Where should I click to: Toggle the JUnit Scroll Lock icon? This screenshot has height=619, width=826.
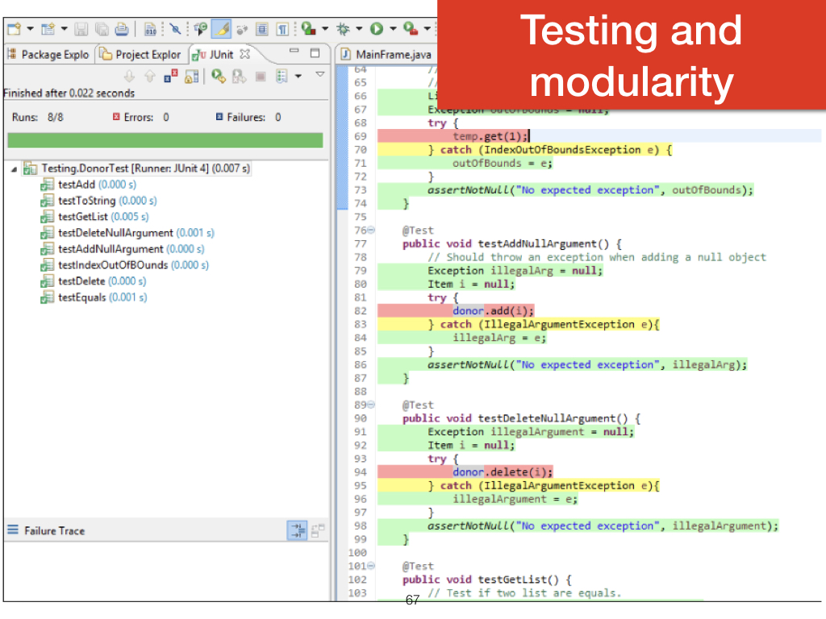tap(191, 77)
